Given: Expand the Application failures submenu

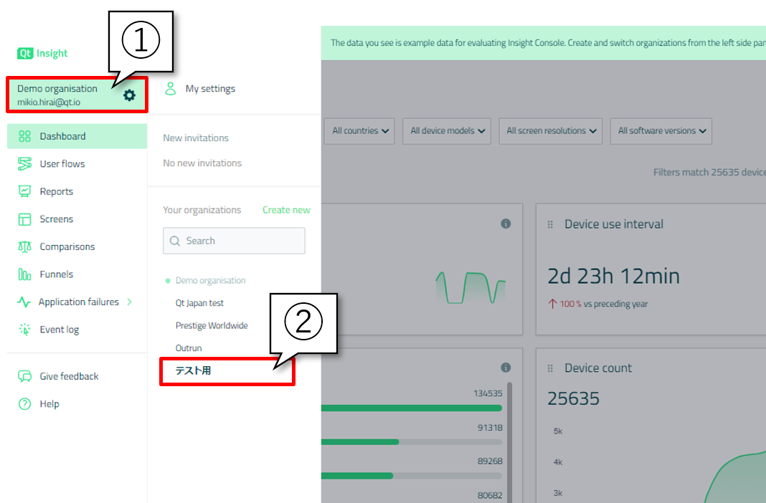Looking at the screenshot, I should [x=130, y=302].
